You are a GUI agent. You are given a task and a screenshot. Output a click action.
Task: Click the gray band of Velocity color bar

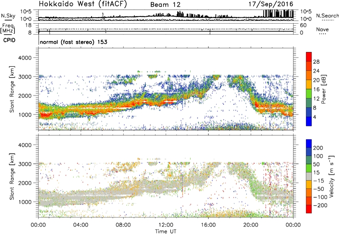pos(309,177)
